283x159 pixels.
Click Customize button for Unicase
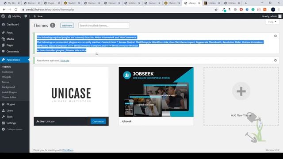point(98,121)
